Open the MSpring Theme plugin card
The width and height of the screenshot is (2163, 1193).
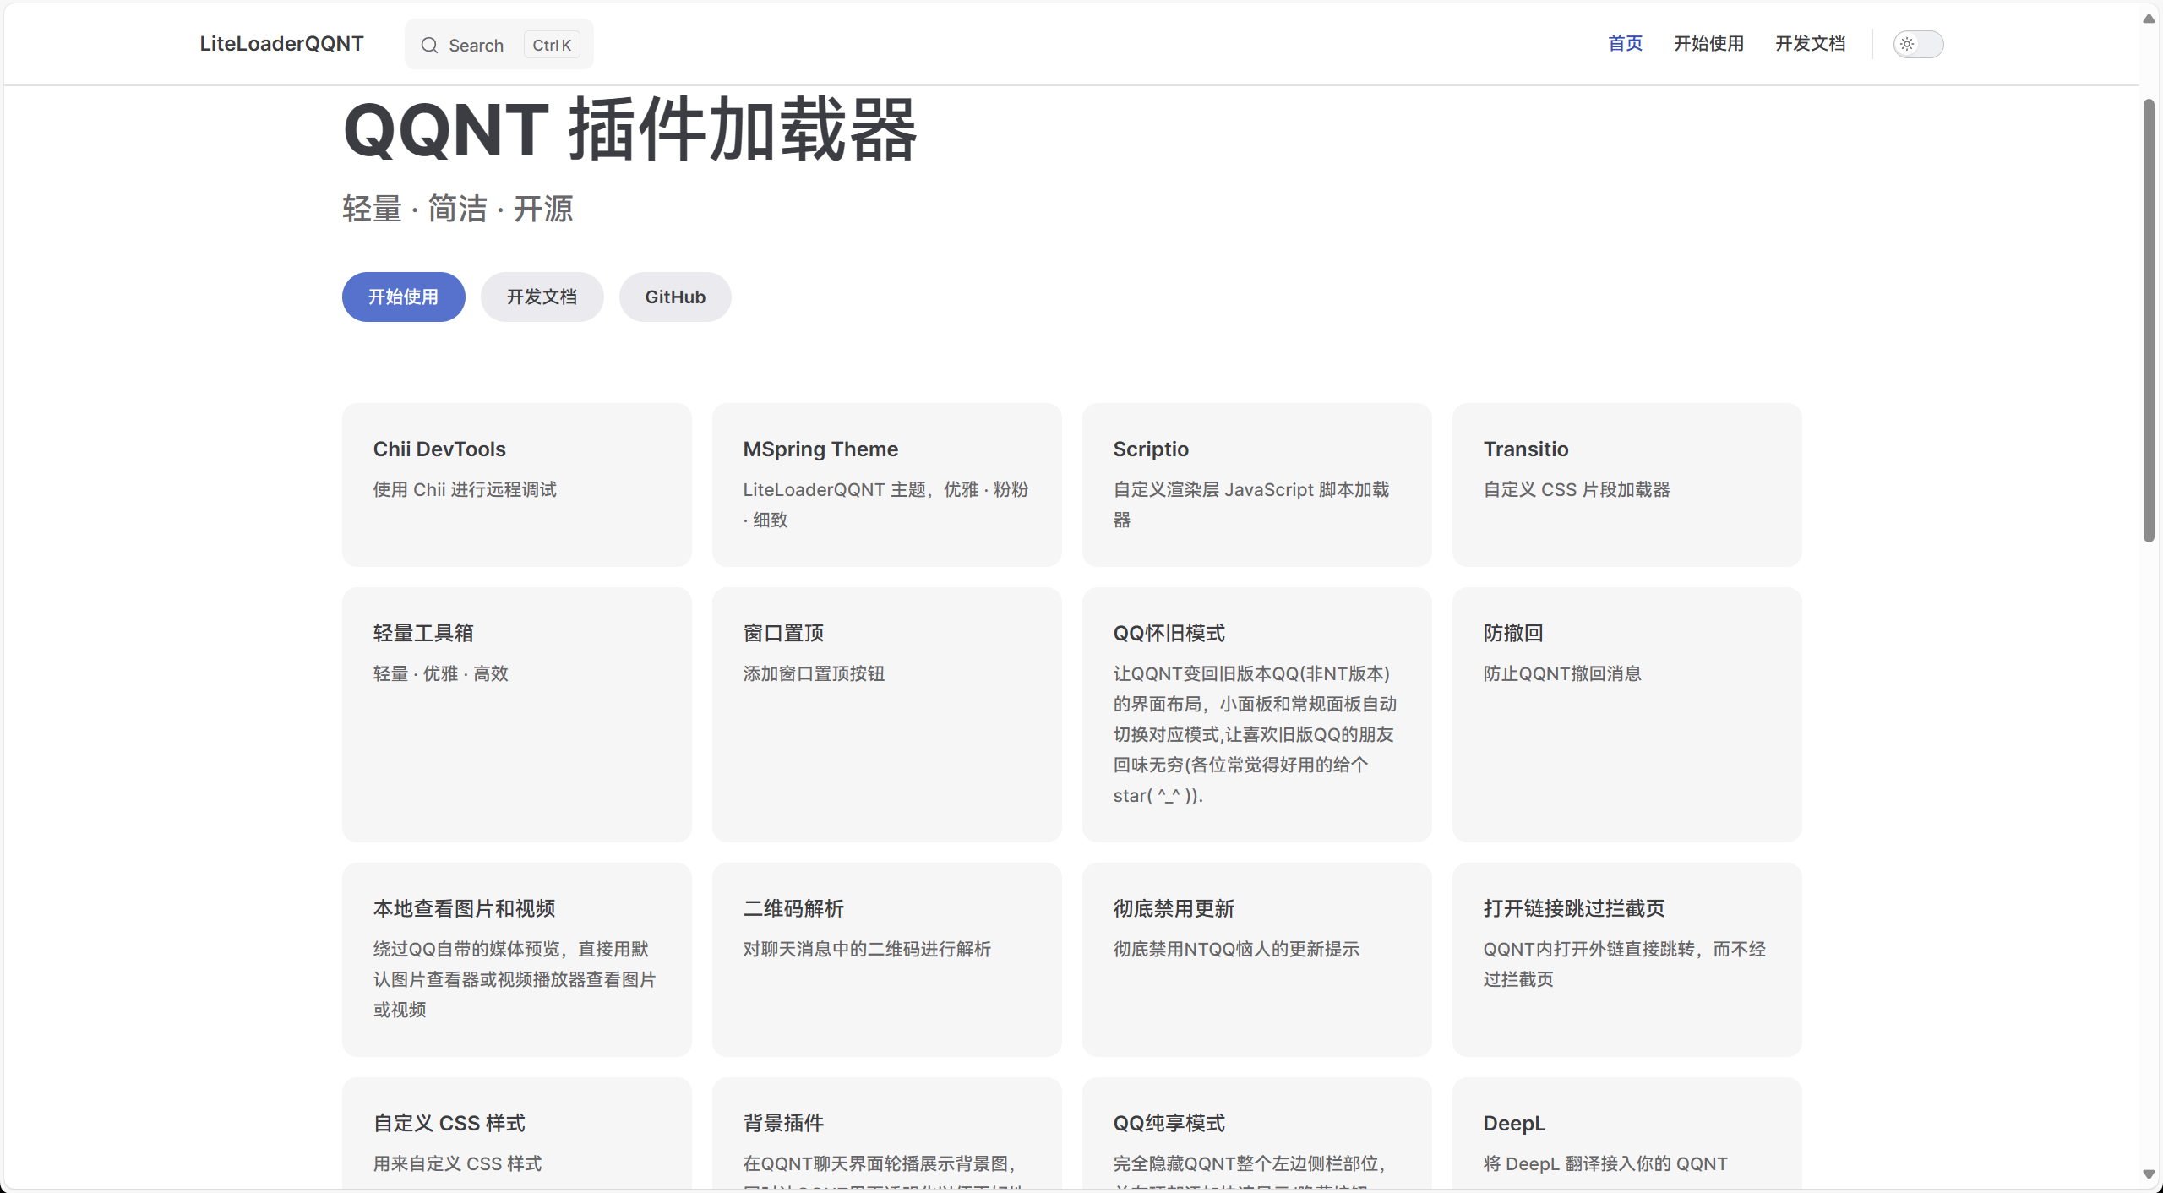pyautogui.click(x=886, y=484)
